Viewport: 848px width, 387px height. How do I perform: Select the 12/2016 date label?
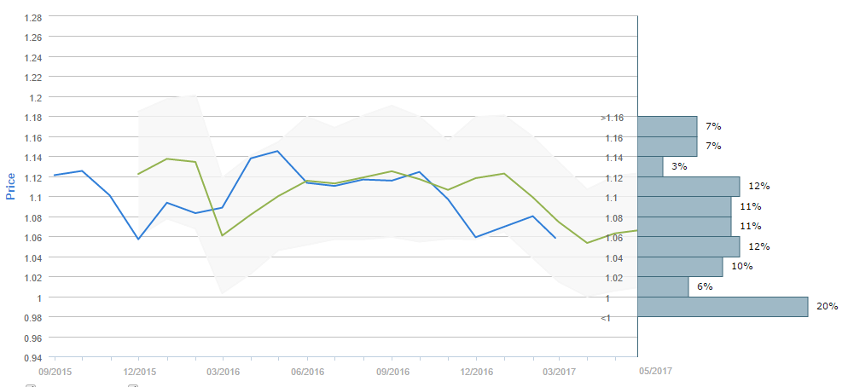476,371
